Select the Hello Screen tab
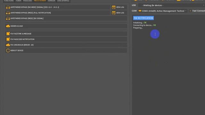 (x=40, y=1)
